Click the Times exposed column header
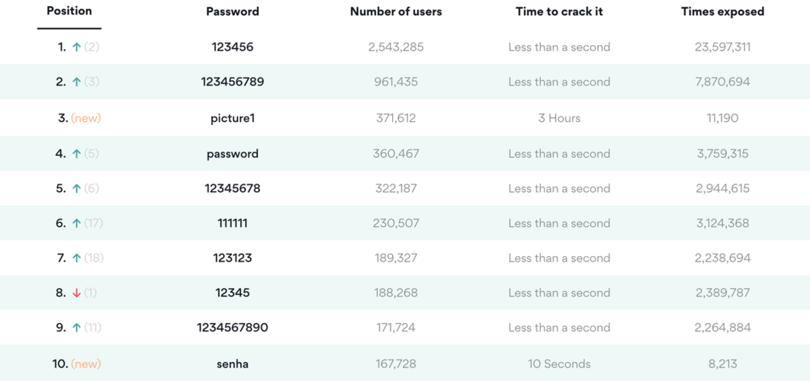 tap(722, 12)
